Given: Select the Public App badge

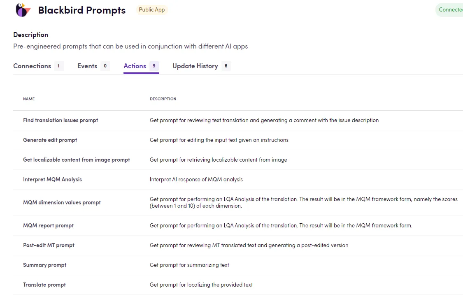Looking at the screenshot, I should coord(152,9).
